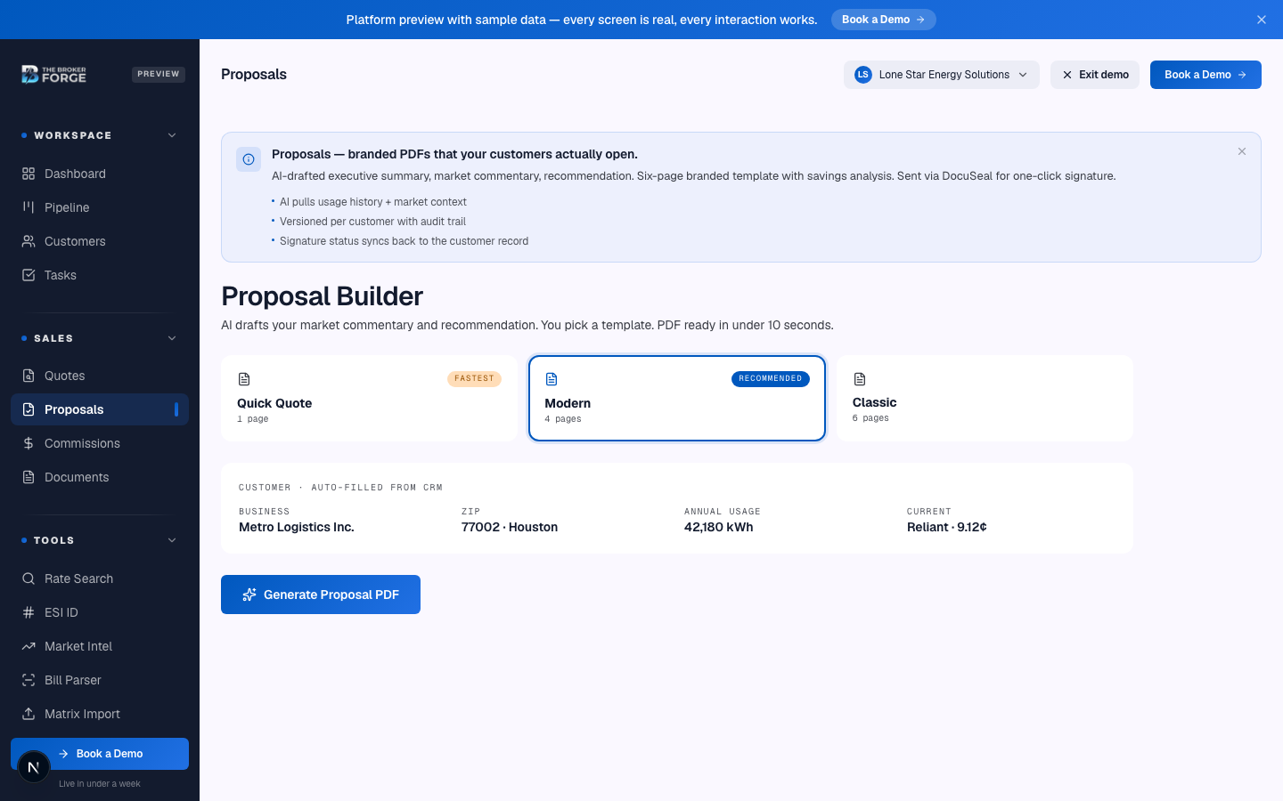Click 'AI pulls usage history + market context'

(373, 202)
